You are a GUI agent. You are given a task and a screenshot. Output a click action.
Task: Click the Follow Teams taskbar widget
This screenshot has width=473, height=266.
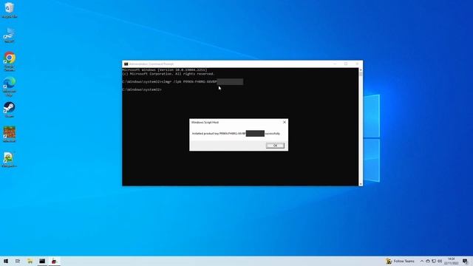tap(401, 261)
